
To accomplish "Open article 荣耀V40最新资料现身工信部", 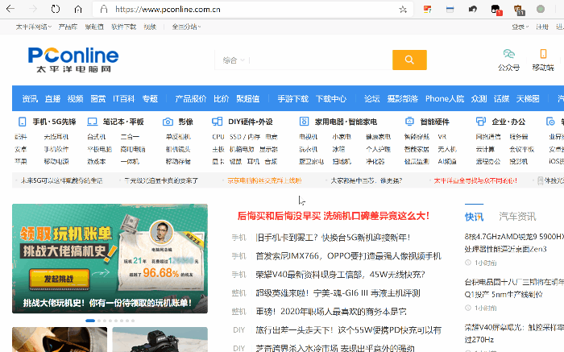I will (x=340, y=275).
